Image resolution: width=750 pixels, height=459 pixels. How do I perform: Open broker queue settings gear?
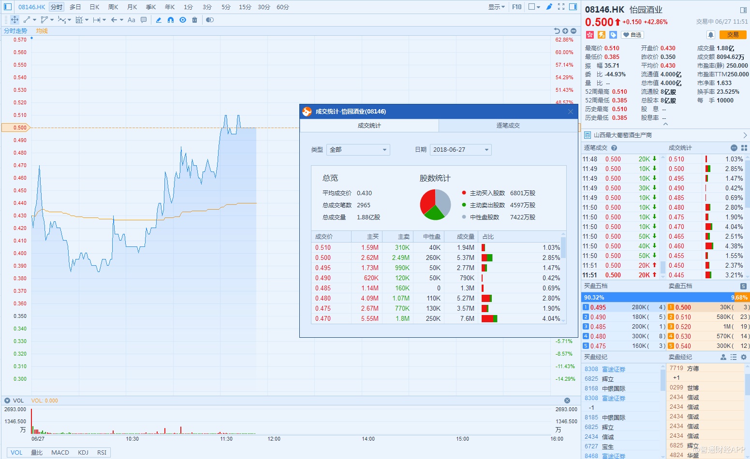(744, 357)
